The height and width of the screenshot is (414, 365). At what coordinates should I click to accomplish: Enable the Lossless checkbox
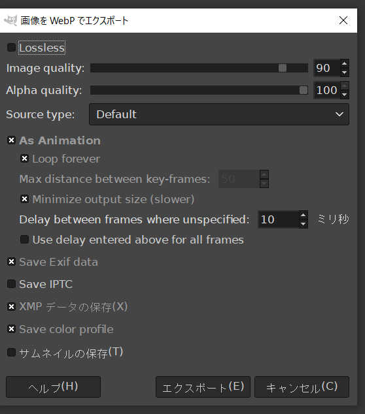tap(11, 48)
